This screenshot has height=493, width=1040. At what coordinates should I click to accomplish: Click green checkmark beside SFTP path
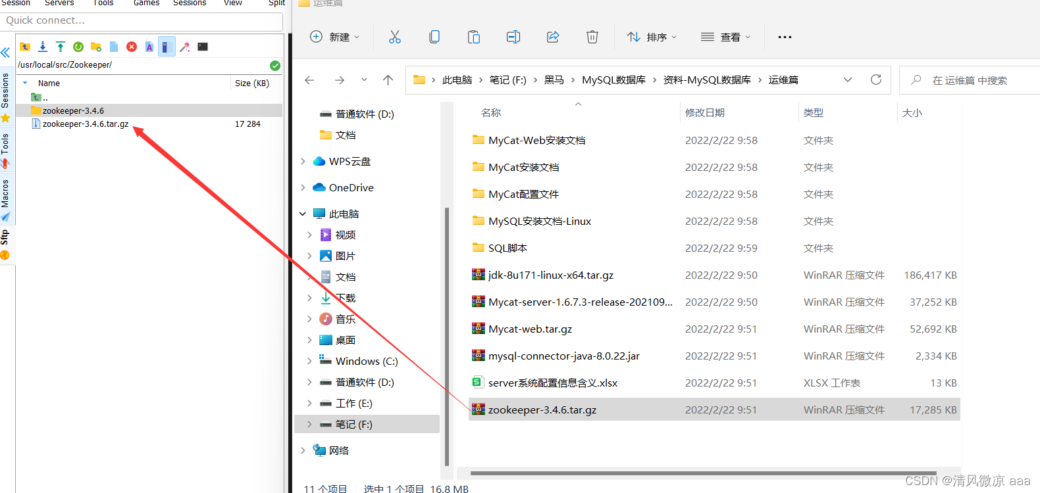[x=275, y=65]
